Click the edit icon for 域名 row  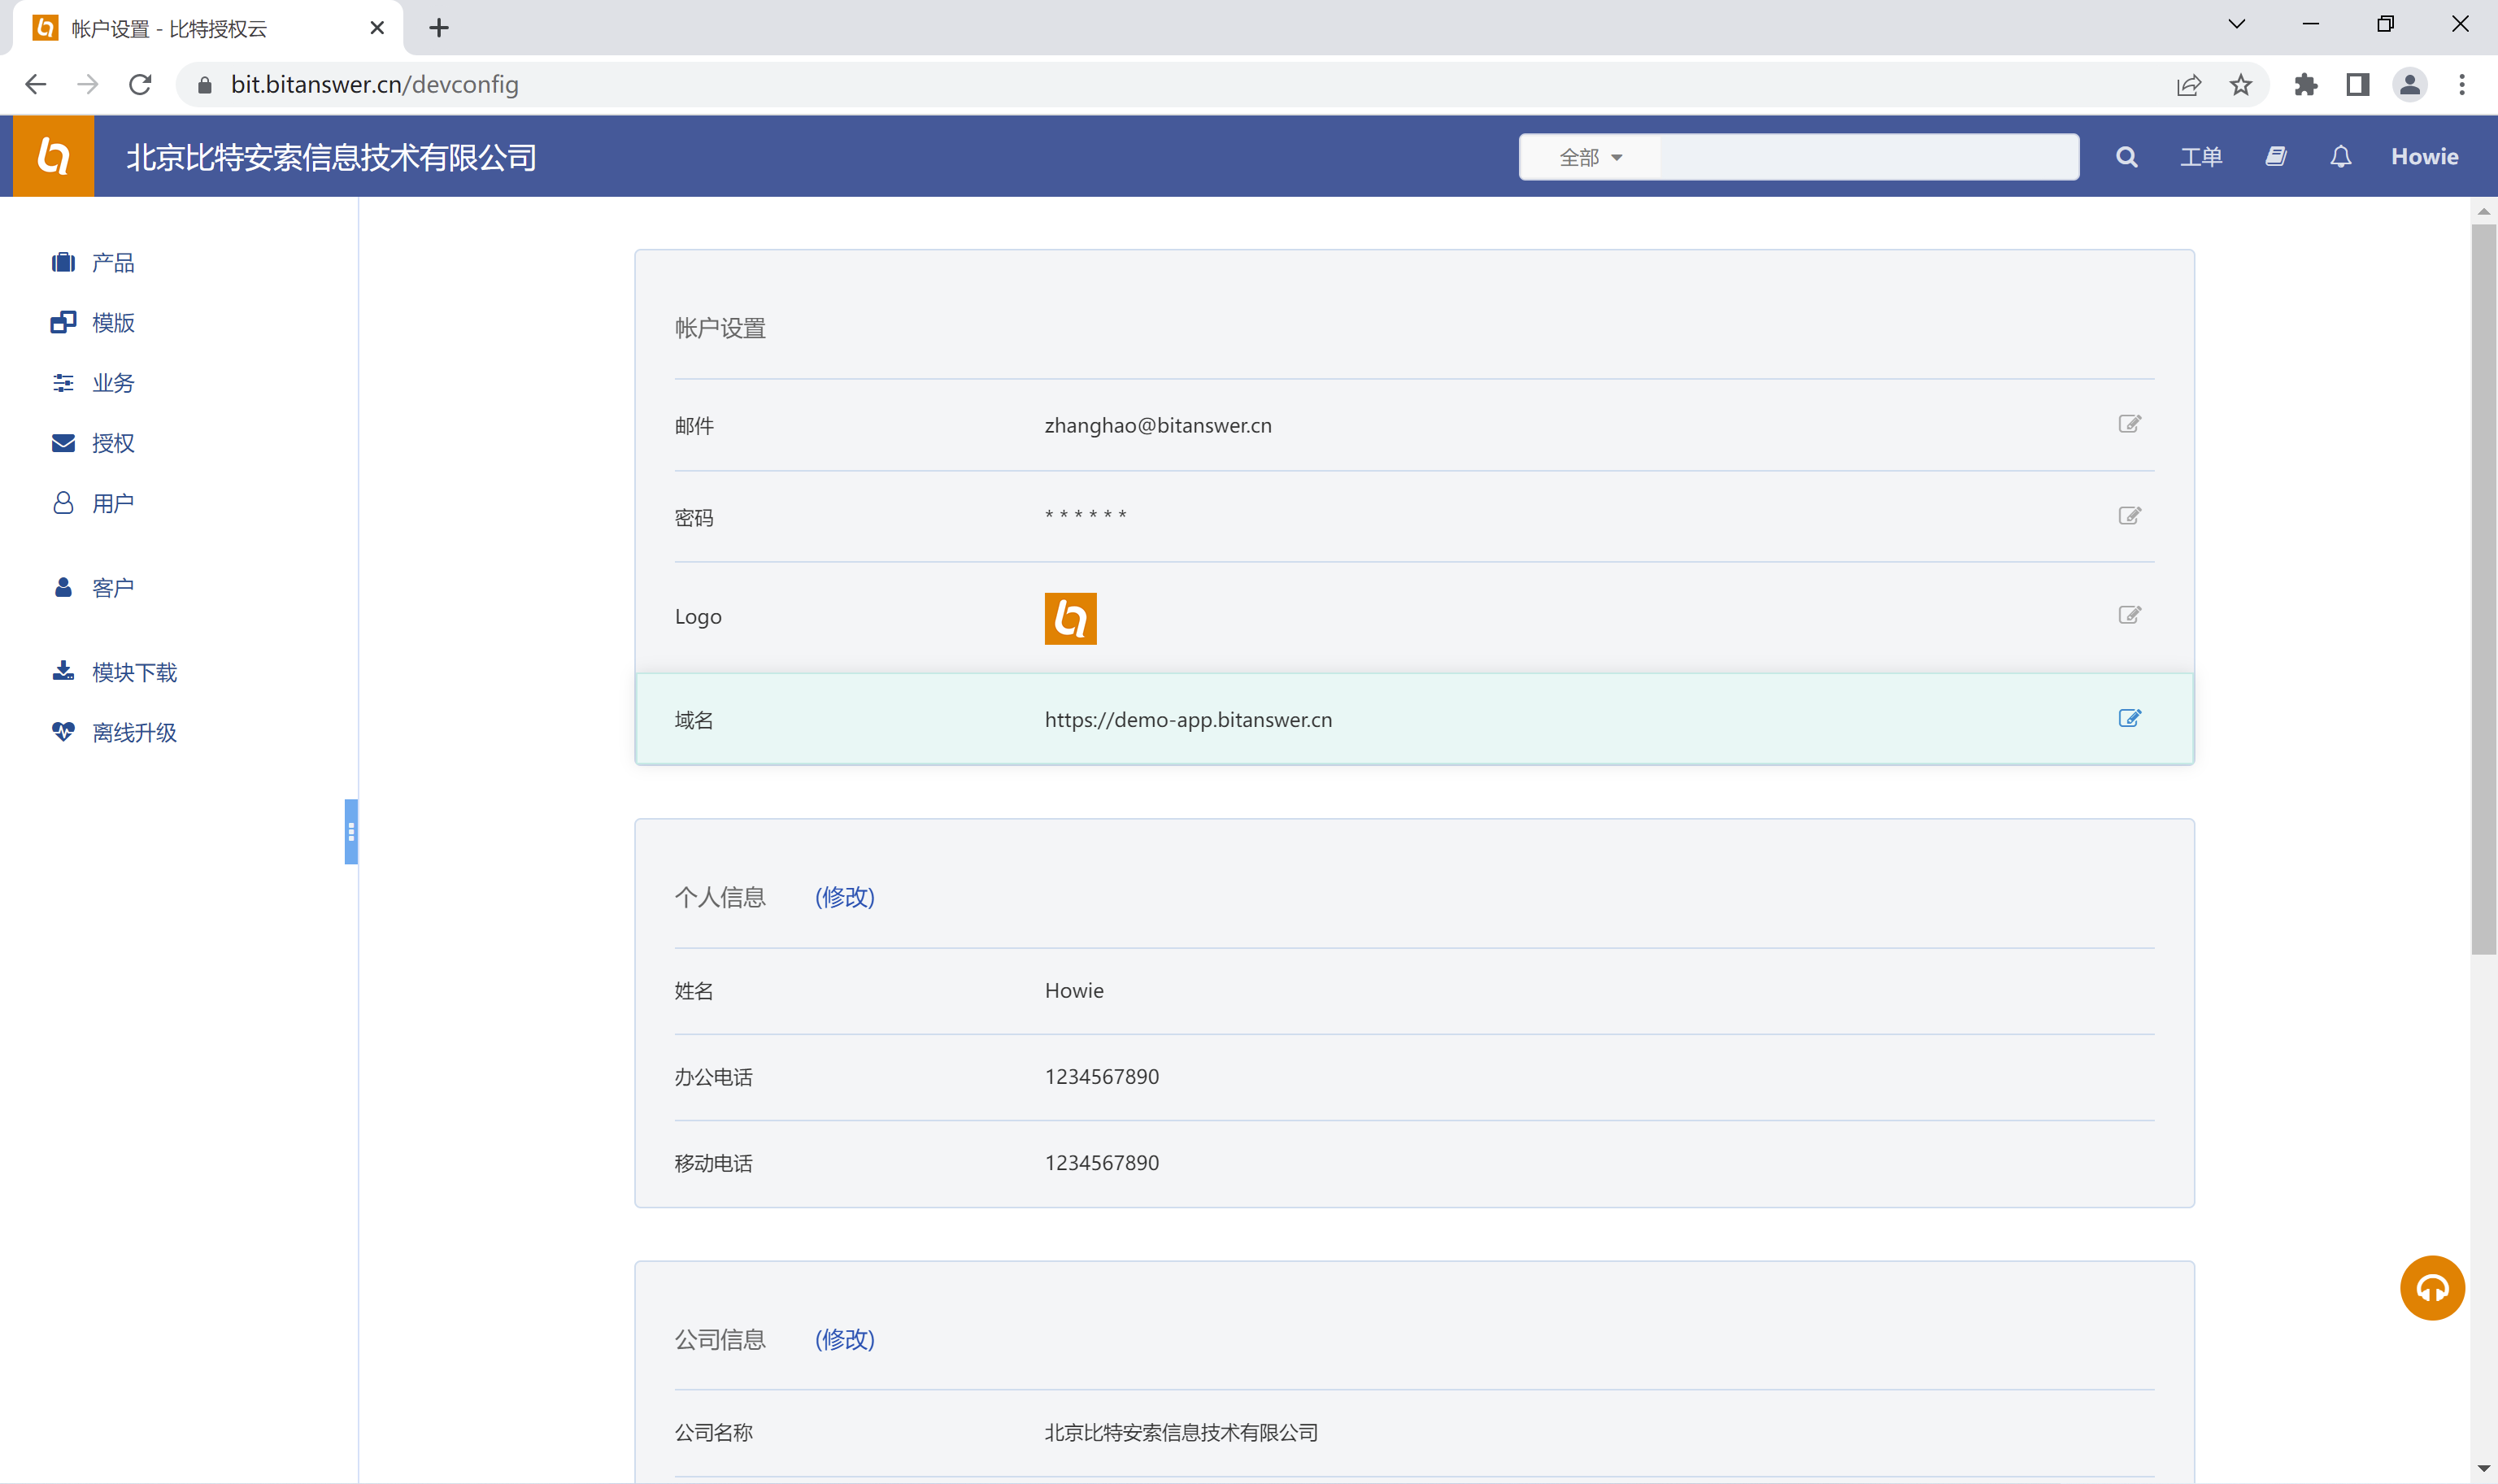click(x=2129, y=718)
